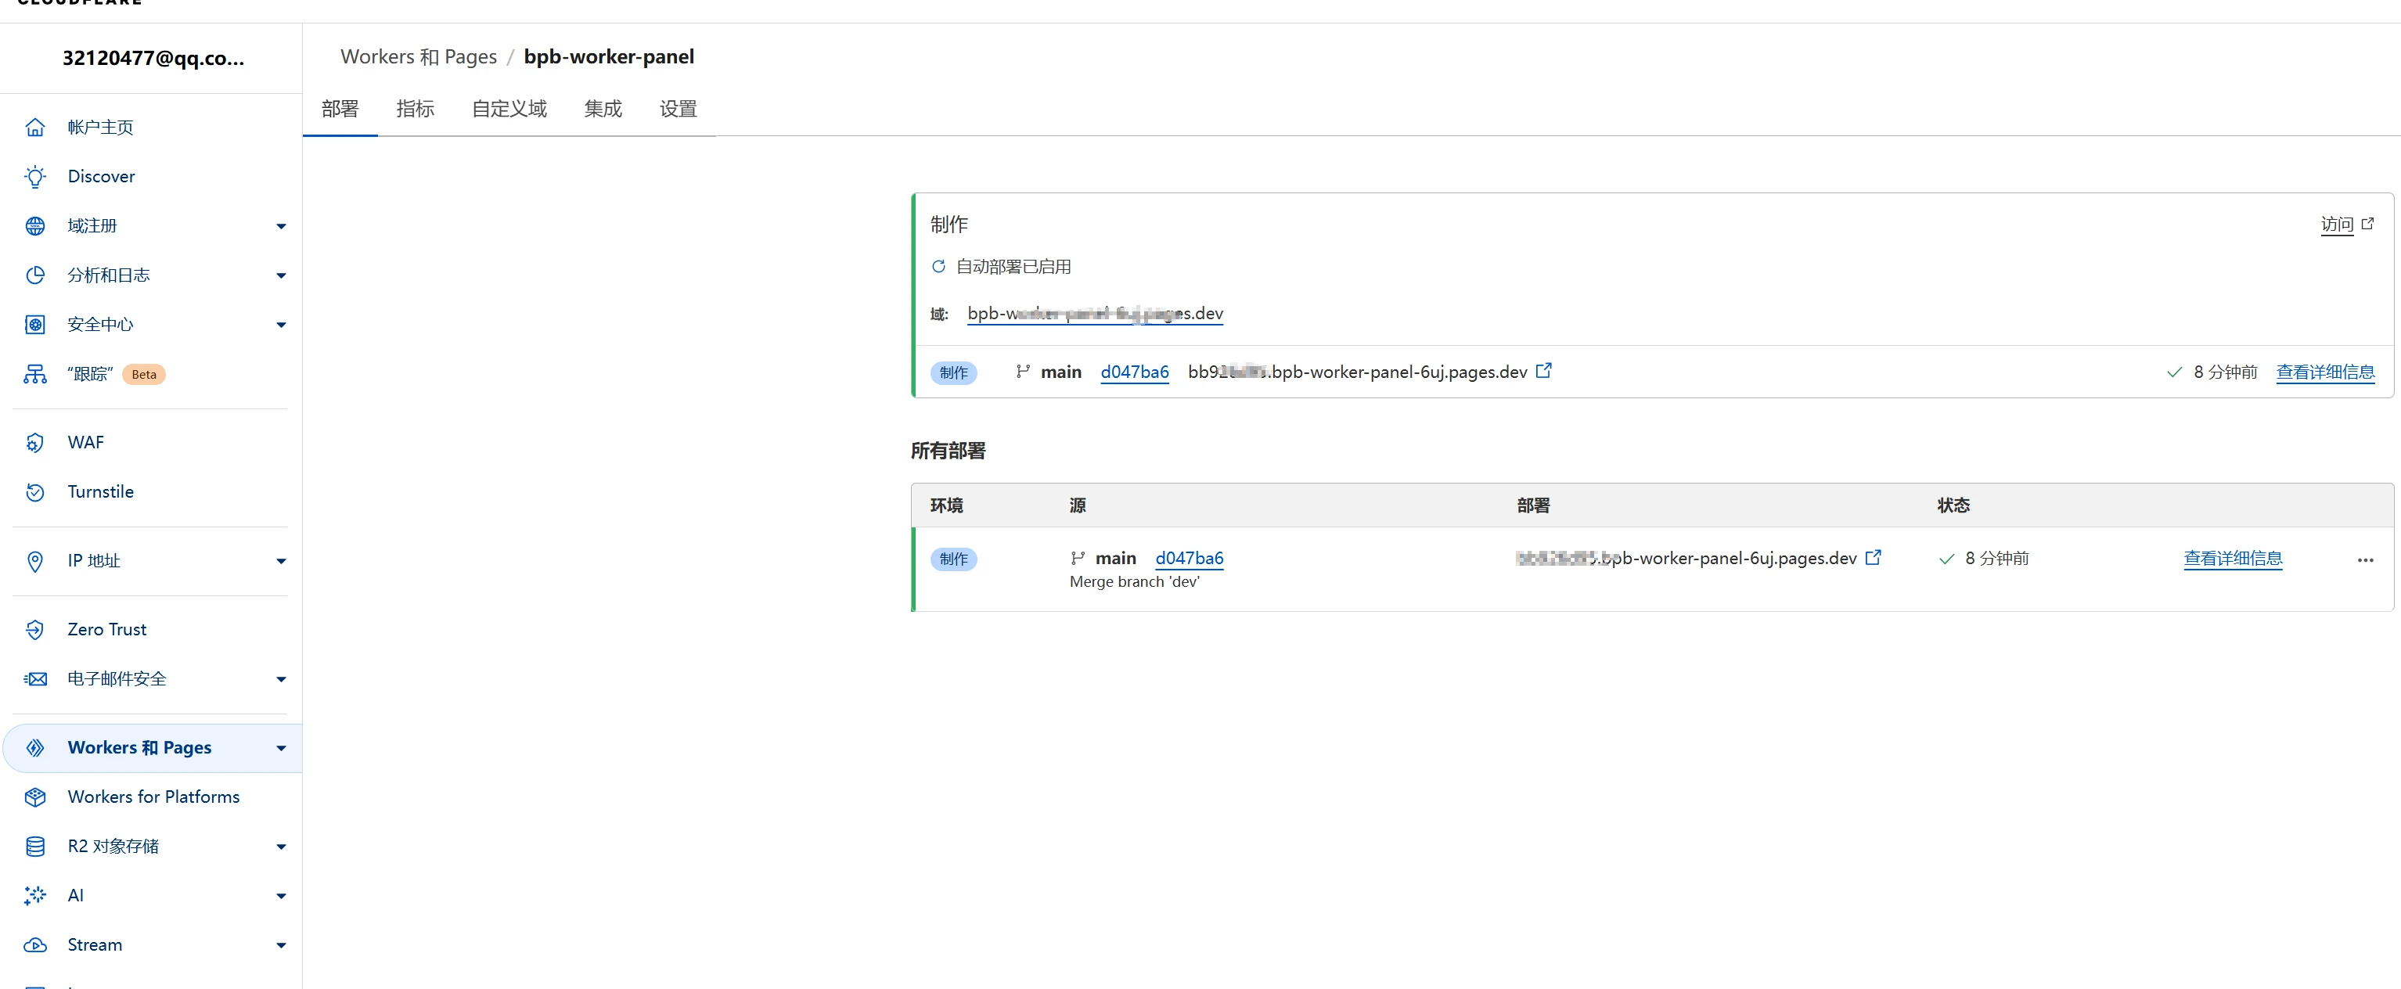This screenshot has height=989, width=2401.
Task: Click the Discover lightbulb icon
Action: click(34, 176)
